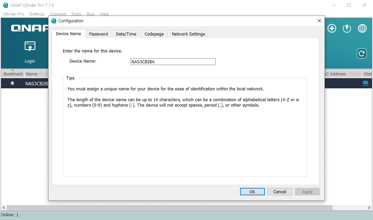The image size is (373, 220).
Task: Click the power plug icon in the header
Action: click(347, 28)
